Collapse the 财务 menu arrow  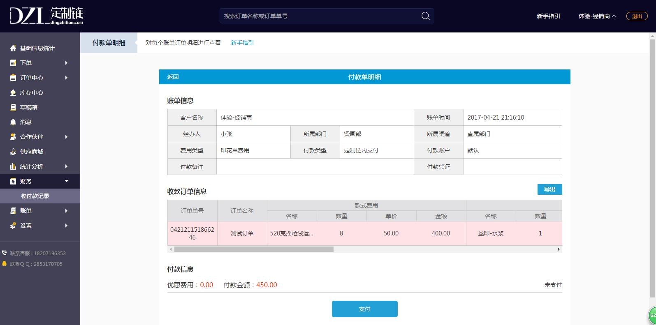tap(67, 181)
